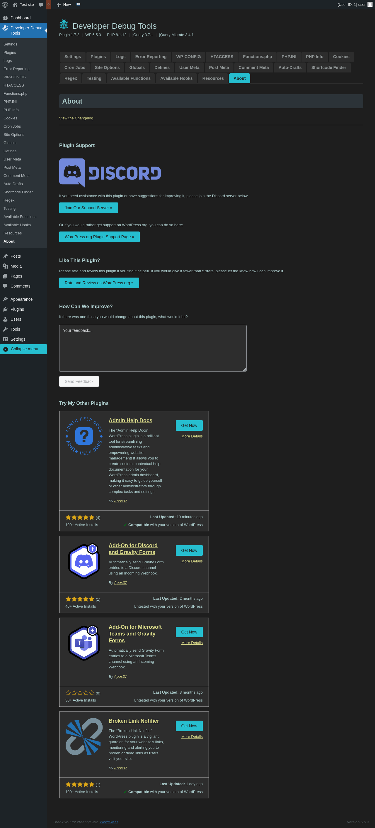The image size is (375, 828).
Task: Open the View the Changelog link
Action: pos(76,118)
